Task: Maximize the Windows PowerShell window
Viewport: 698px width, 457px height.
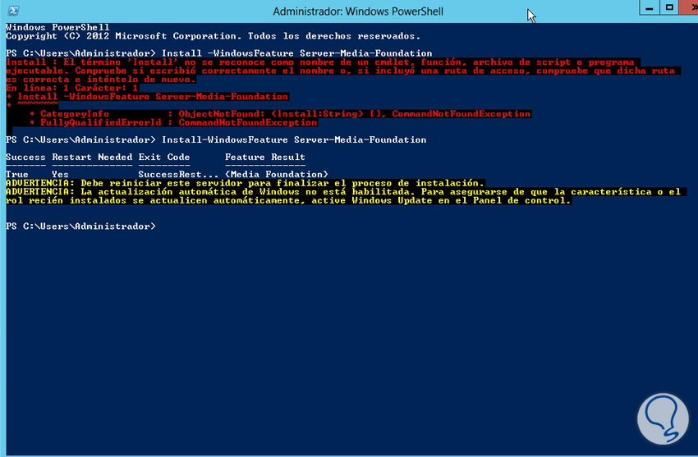Action: [668, 8]
